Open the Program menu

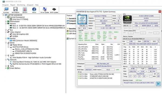pos(5,5)
